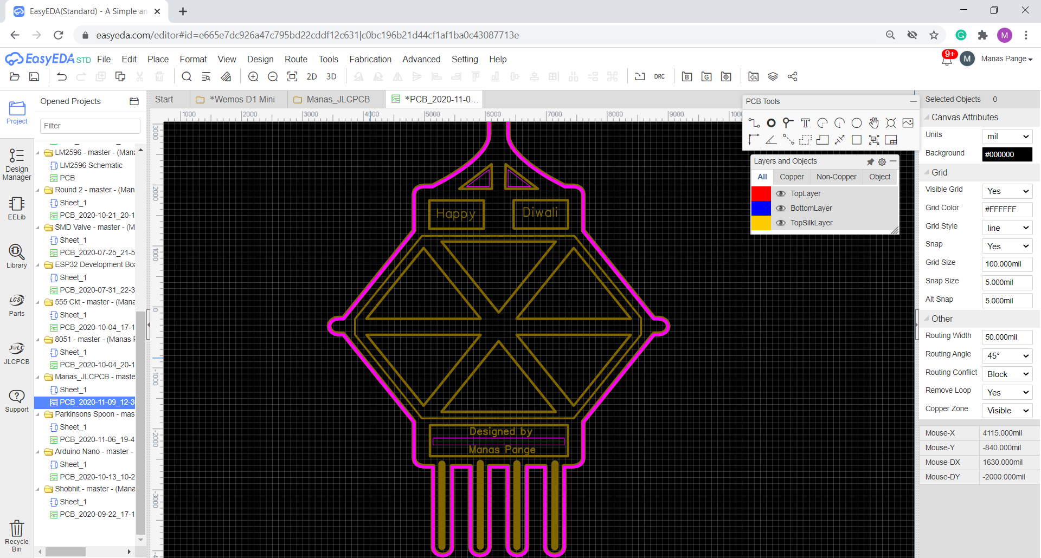This screenshot has width=1041, height=558.
Task: Click the Zoom In toolbar icon
Action: point(253,76)
